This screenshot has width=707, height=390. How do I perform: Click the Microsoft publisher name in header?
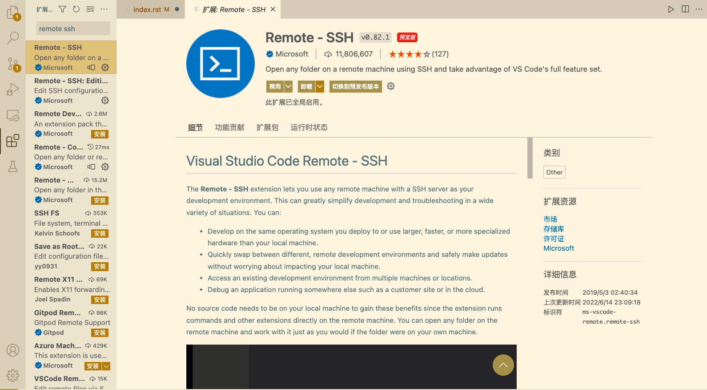292,54
